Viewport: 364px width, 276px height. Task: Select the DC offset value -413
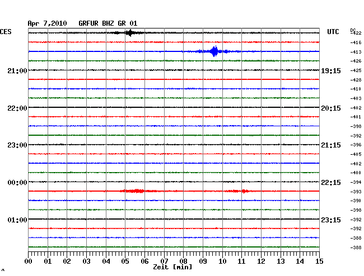(356, 52)
